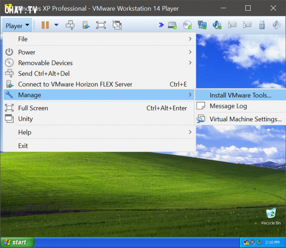Screen dimensions: 286x248
Task: Expand the power options arrow next to pause
Action: click(56, 25)
